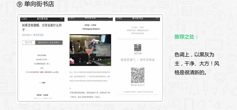Screen dimensions: 237x110
Task: Open the cocktail glass photo
Action: (90, 50)
